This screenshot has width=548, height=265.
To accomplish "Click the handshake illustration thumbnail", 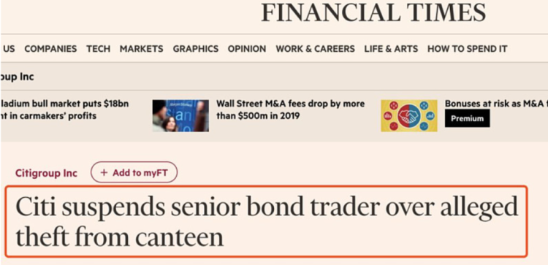I will pos(409,115).
